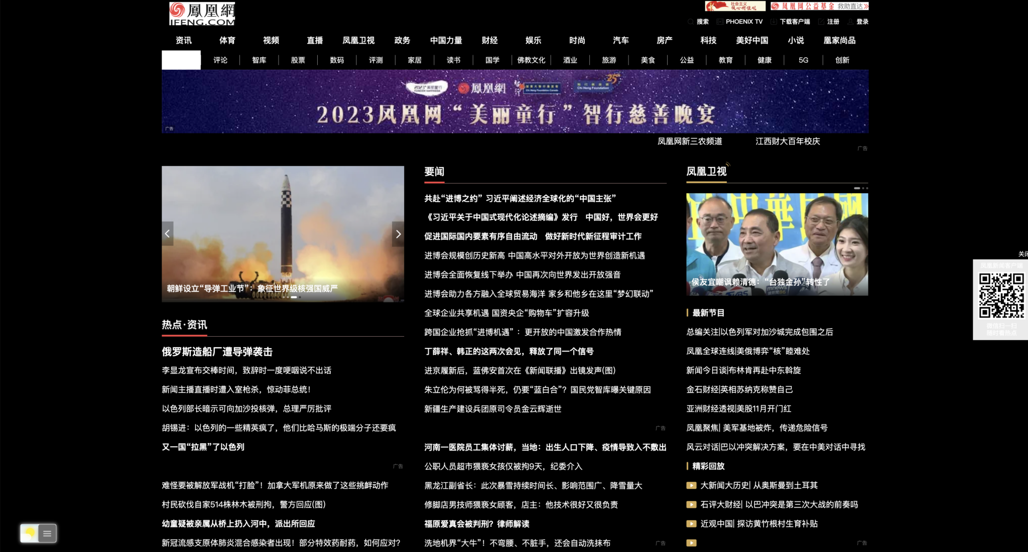Click the user icon beside 登录
Viewport: 1028px width, 552px height.
[850, 22]
